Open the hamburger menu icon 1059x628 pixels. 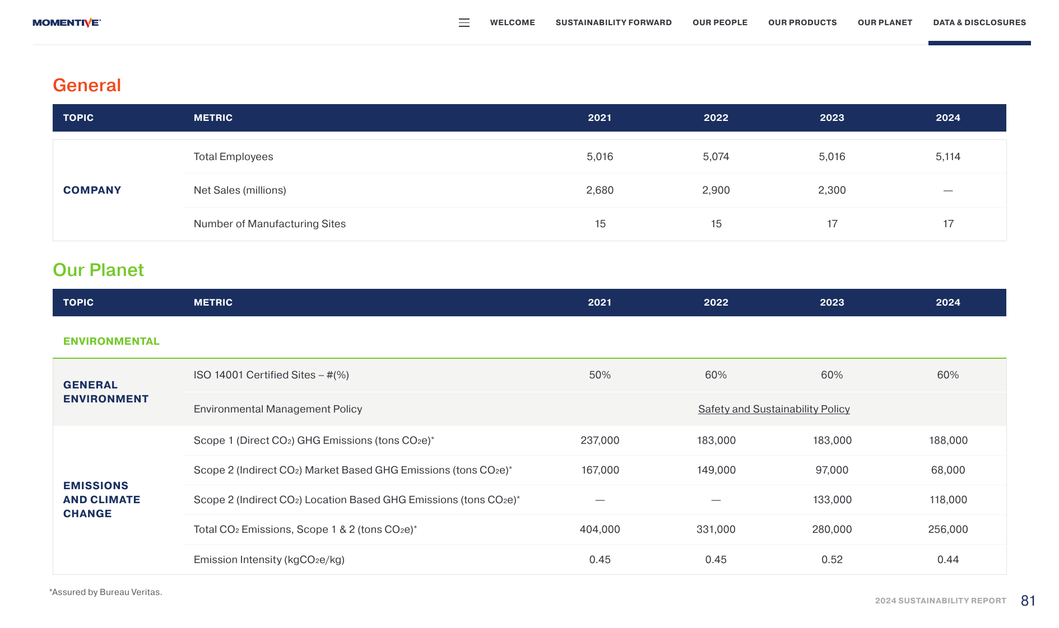coord(464,23)
